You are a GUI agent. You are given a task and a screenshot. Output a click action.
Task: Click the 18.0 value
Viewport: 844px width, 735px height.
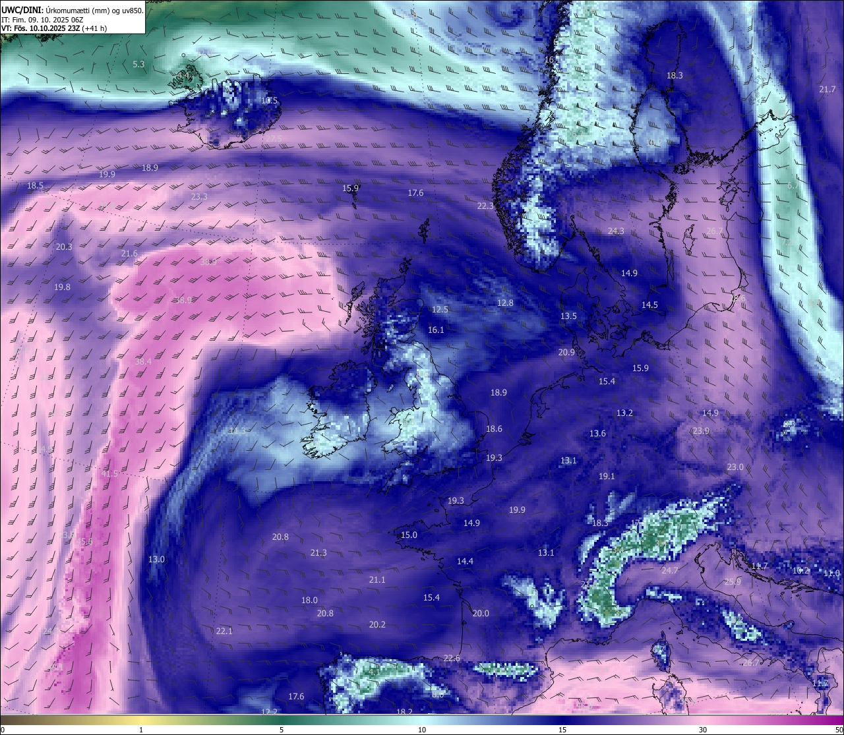[309, 600]
